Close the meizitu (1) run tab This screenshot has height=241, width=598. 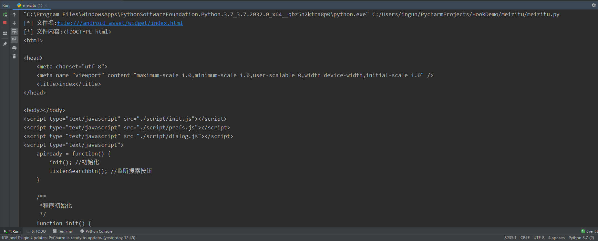pyautogui.click(x=46, y=5)
